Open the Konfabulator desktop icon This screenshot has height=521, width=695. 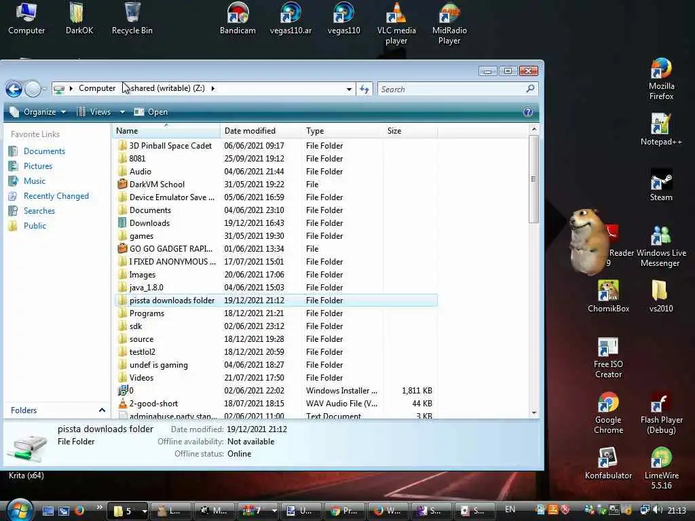(x=608, y=463)
